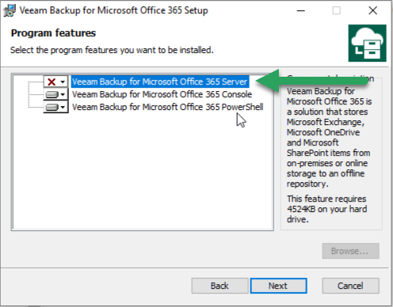Click the installer icon in title bar
This screenshot has width=393, height=307.
[x=10, y=10]
